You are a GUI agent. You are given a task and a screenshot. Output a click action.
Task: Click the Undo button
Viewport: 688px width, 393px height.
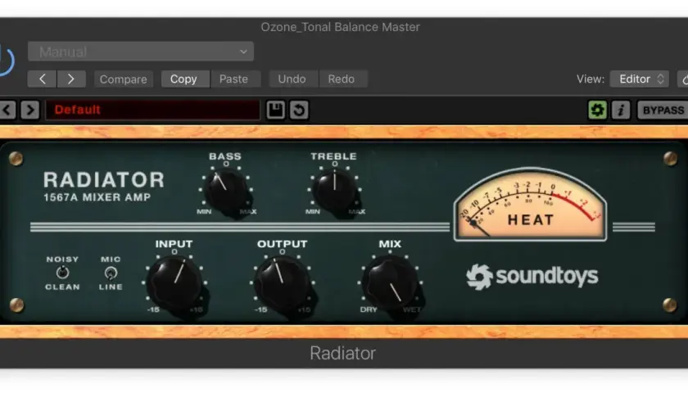pos(292,79)
